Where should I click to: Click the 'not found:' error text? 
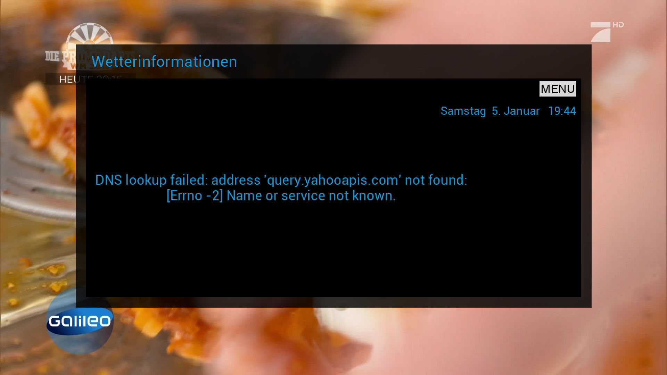tap(436, 180)
